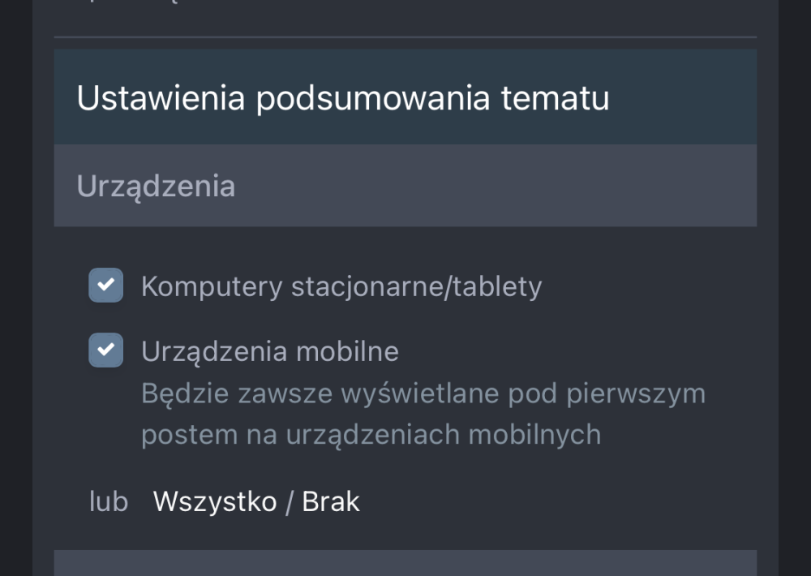Image resolution: width=811 pixels, height=576 pixels.
Task: Click the horizontal divider above the settings header
Action: 405,37
